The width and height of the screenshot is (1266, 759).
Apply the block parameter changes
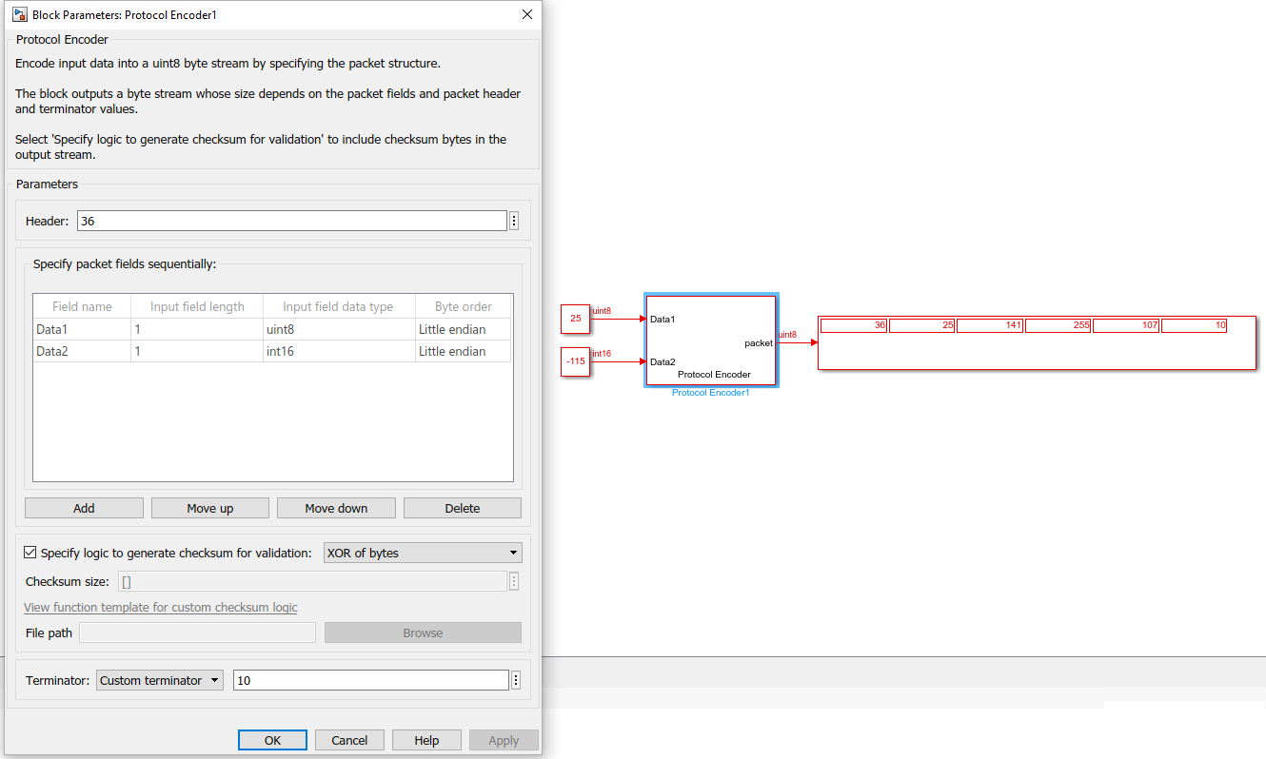click(503, 739)
